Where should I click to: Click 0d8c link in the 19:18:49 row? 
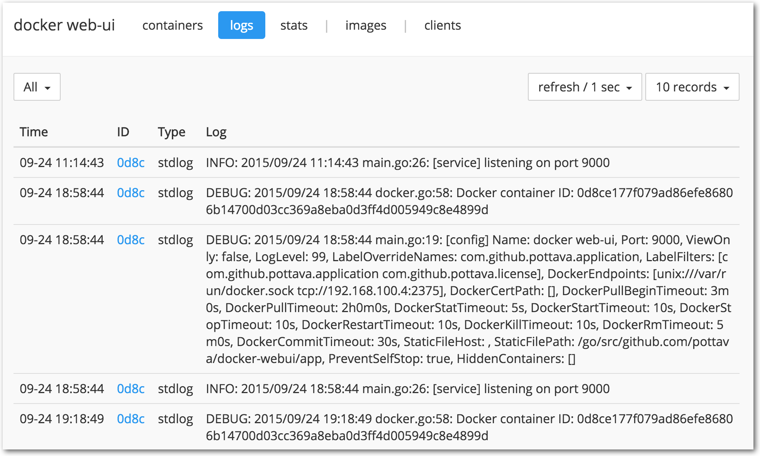[x=131, y=419]
